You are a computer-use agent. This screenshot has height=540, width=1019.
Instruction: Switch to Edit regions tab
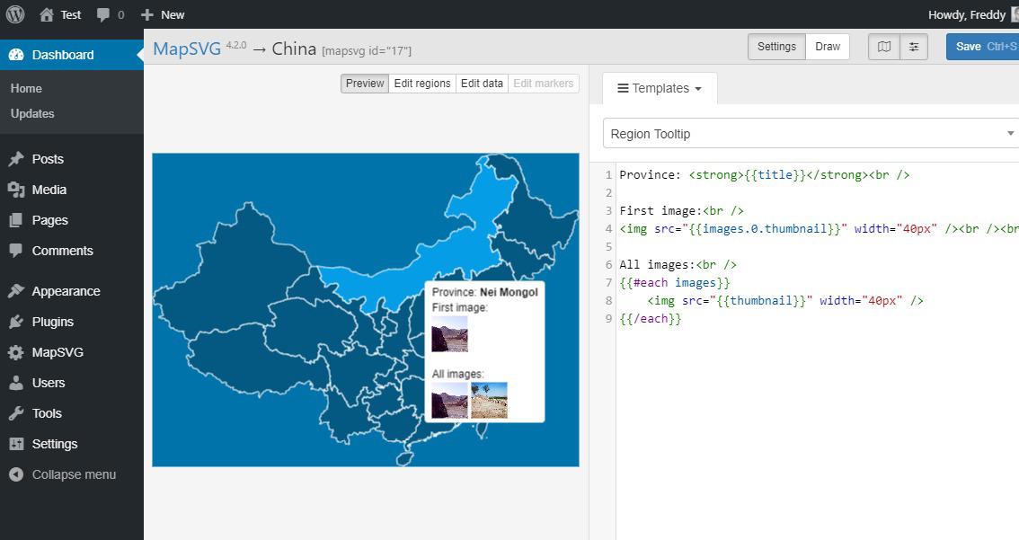coord(421,84)
